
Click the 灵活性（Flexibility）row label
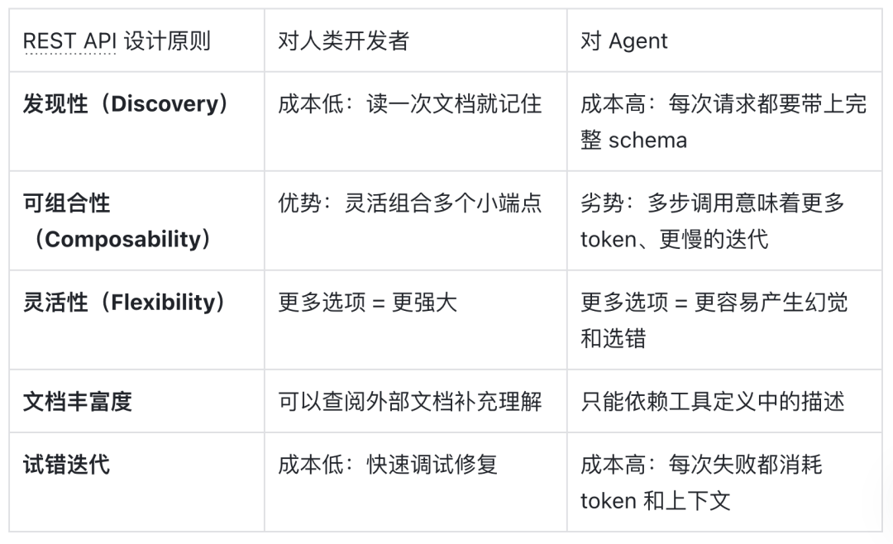pos(126,303)
